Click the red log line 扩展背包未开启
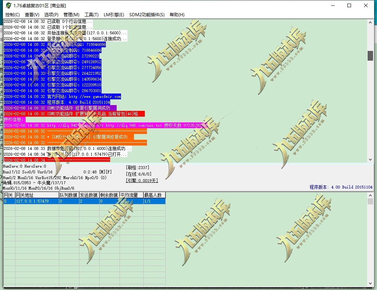Viewport: 377px width, 290px height. coord(74,114)
